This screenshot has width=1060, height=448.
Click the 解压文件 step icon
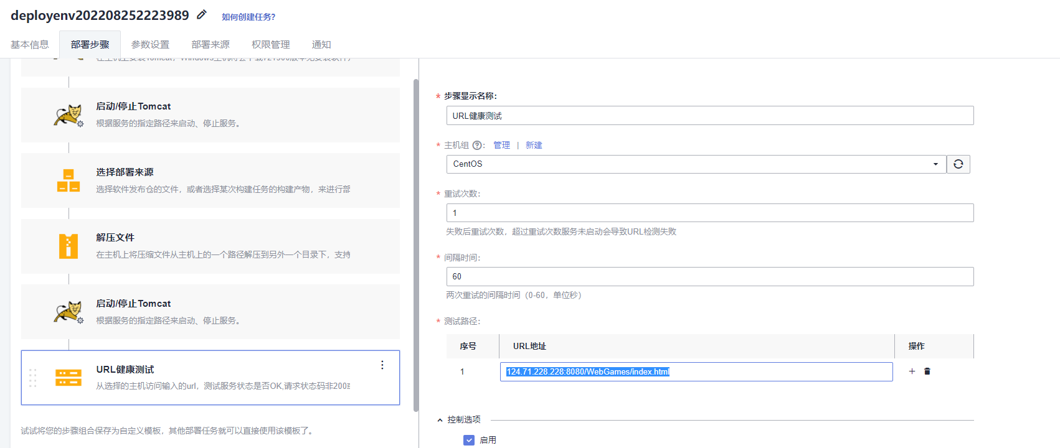69,246
